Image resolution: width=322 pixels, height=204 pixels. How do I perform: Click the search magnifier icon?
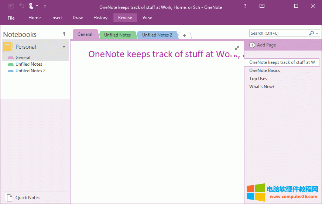[x=311, y=33]
